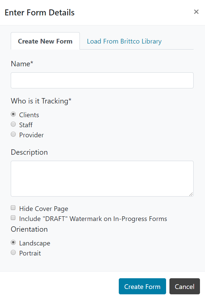Toggle the "DRAFT" Watermark checkbox
205x297 pixels.
tap(13, 218)
